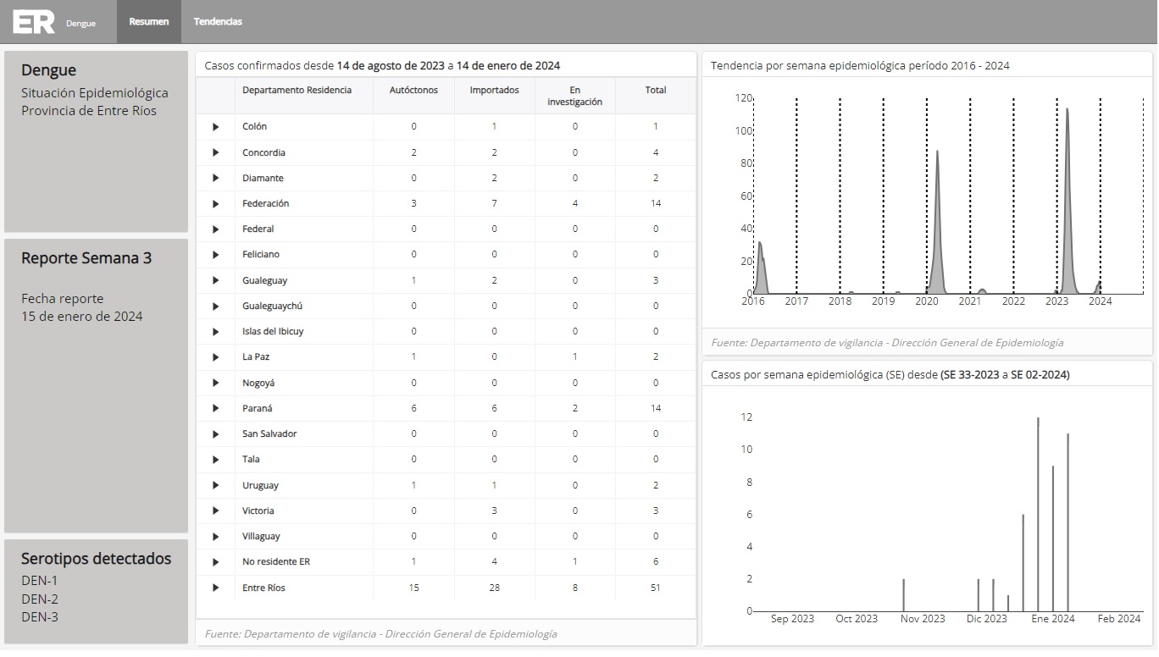Expand the La Paz row

(215, 357)
